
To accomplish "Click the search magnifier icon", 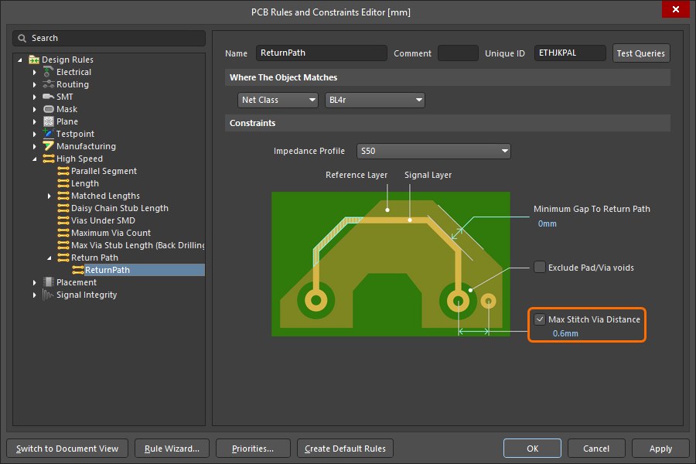I will coord(22,38).
